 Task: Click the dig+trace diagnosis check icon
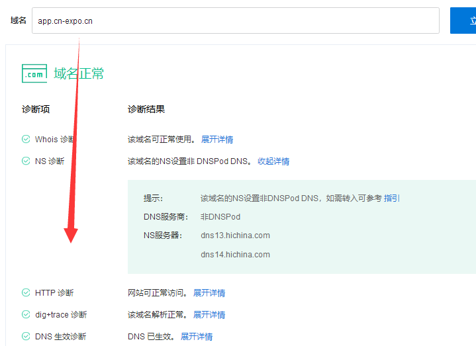(x=26, y=314)
